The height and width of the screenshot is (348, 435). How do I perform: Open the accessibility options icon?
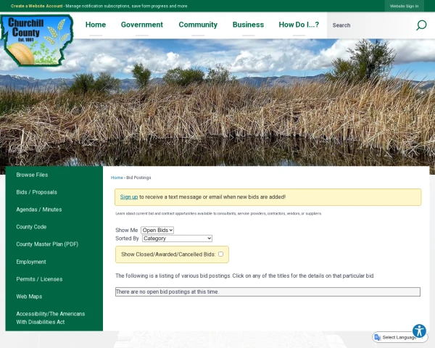419,331
